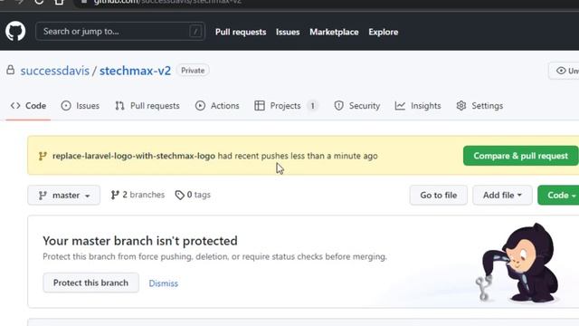This screenshot has height=326, width=579.
Task: Toggle the Unwatch eye button
Action: (564, 71)
